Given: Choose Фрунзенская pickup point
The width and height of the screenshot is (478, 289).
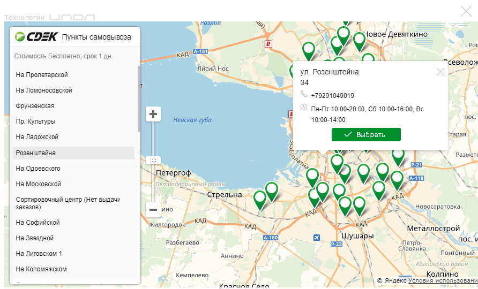Looking at the screenshot, I should coord(73,106).
